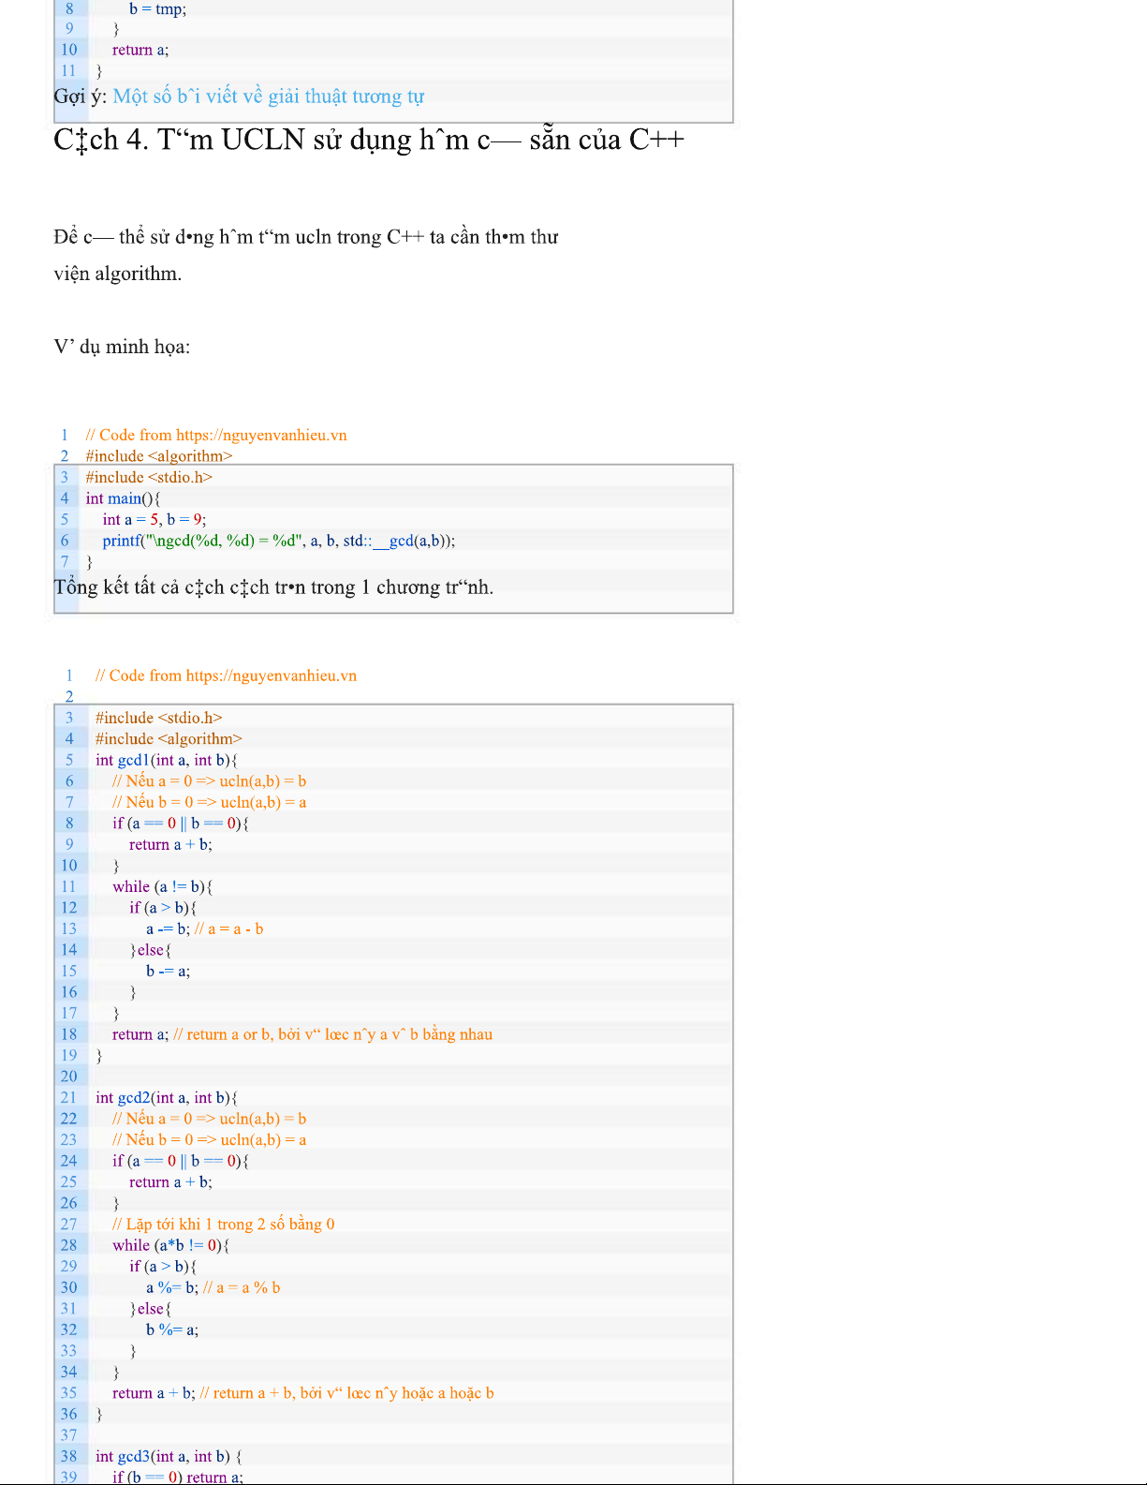Click the "while (a*b != 0){" line
The image size is (1147, 1485).
[170, 1245]
